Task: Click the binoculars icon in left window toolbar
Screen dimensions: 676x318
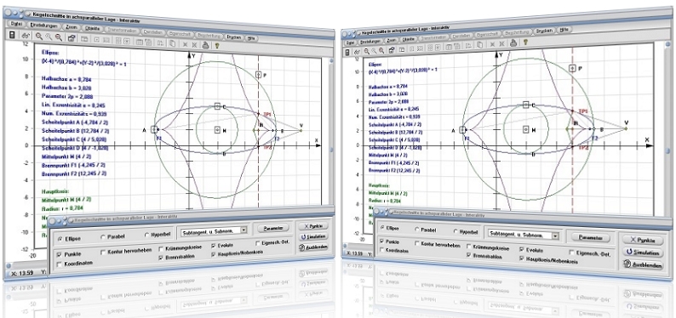Action: 25,37
